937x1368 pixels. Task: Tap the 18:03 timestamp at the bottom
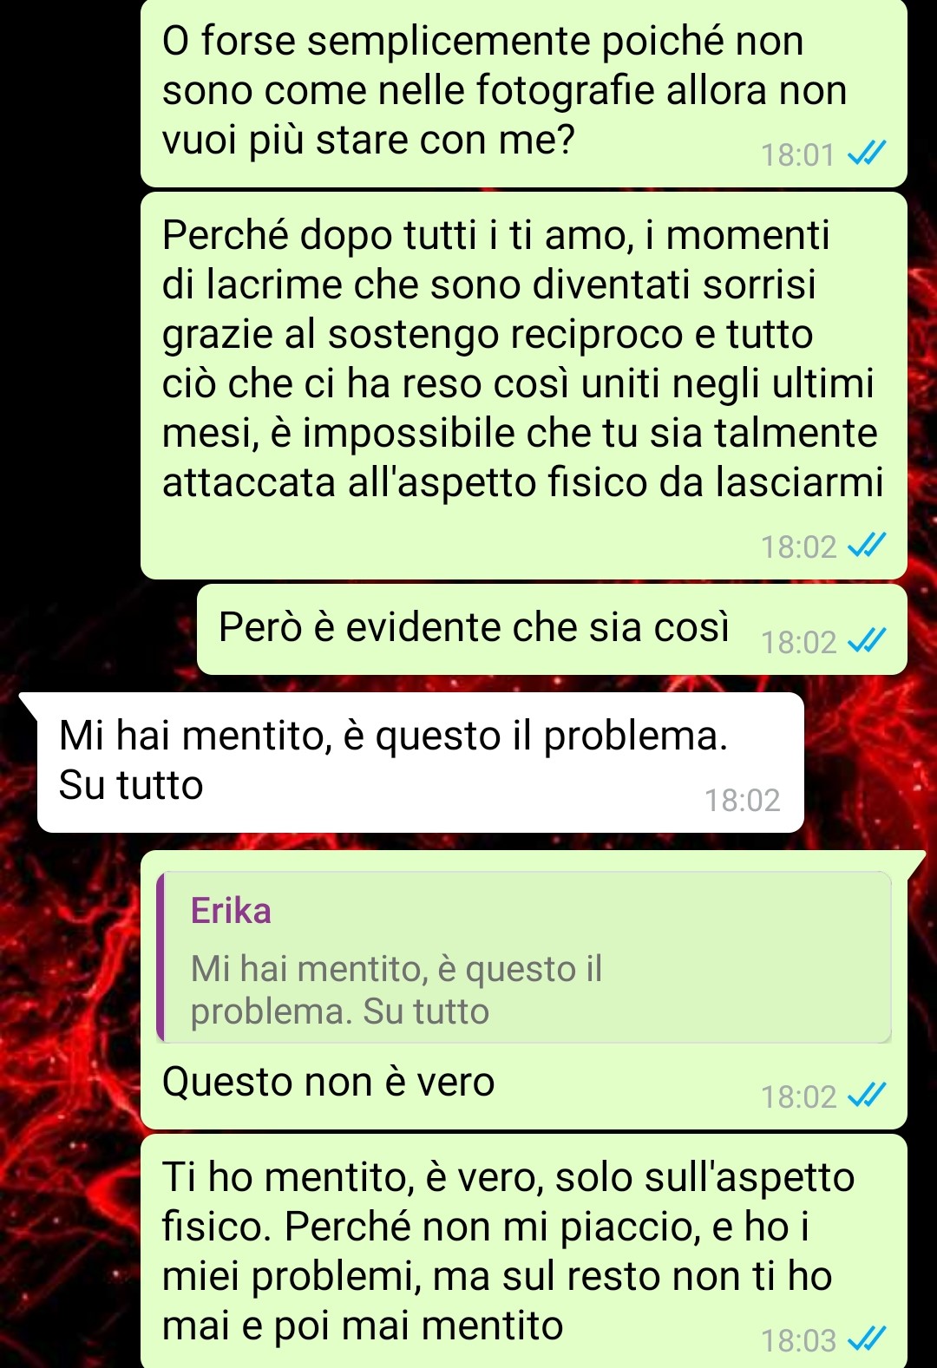[798, 1341]
